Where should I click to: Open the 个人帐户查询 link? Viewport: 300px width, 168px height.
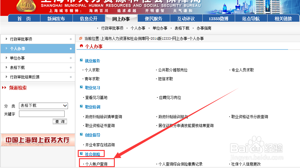click(96, 164)
